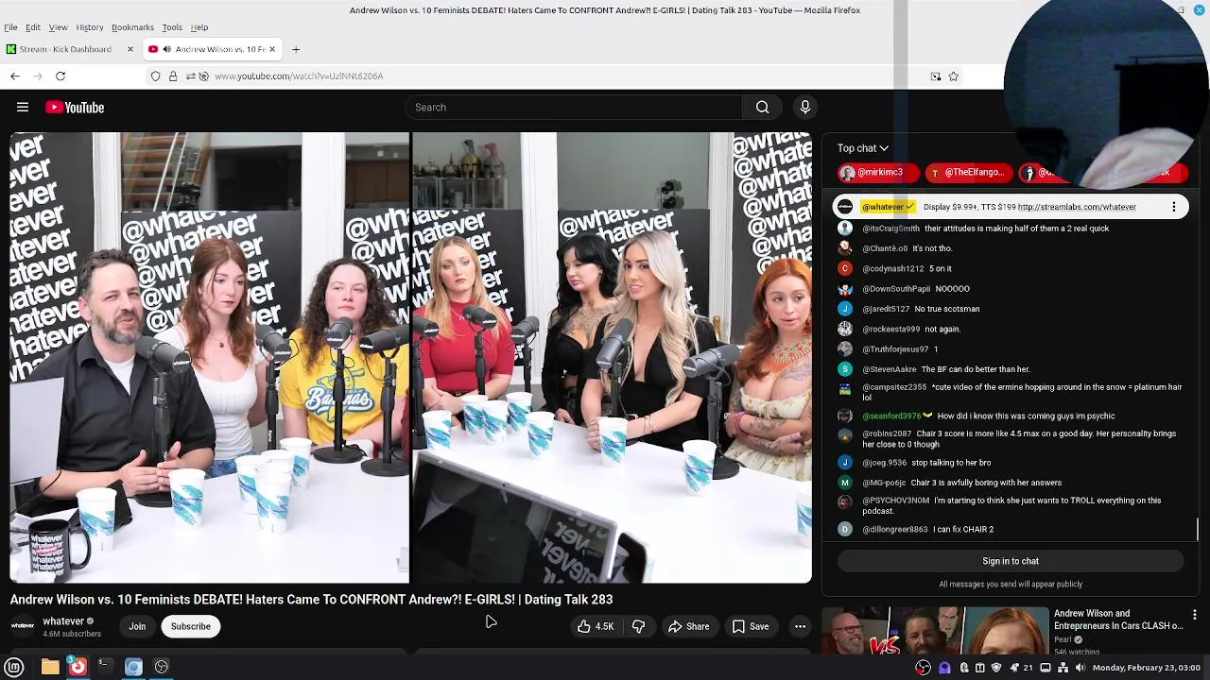Click the site padlock security icon

pos(173,76)
